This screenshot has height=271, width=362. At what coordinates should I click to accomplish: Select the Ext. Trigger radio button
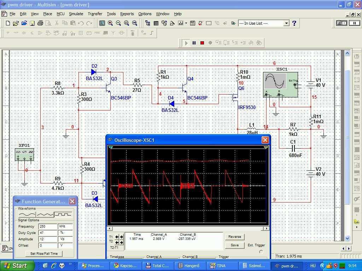click(x=261, y=252)
